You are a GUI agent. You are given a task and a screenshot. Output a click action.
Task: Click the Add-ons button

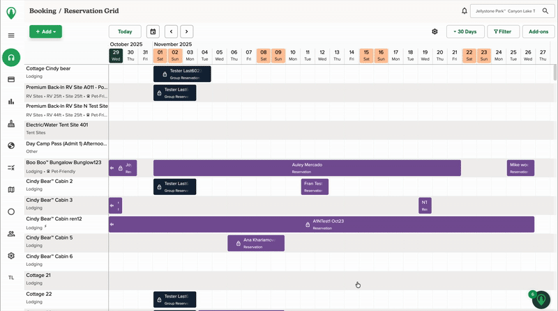pos(538,31)
